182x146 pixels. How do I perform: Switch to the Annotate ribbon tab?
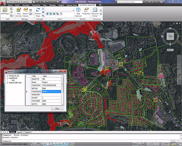(26, 5)
